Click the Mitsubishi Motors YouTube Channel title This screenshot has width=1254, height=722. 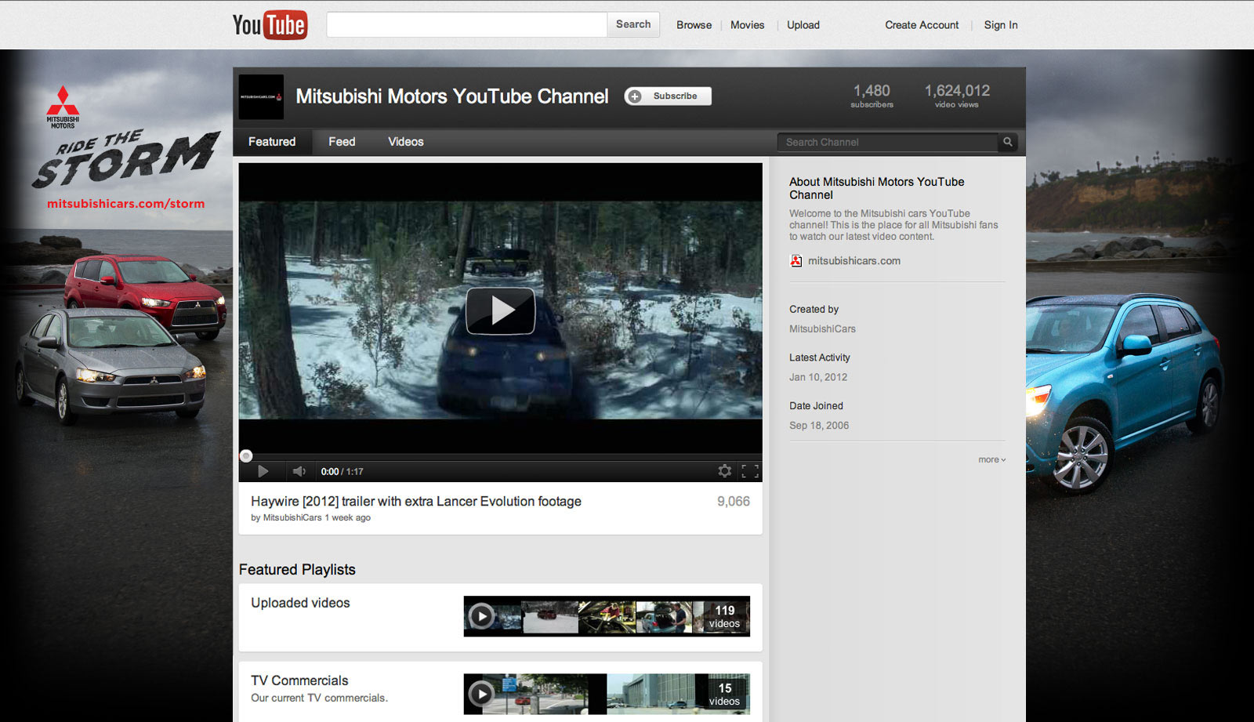(452, 96)
